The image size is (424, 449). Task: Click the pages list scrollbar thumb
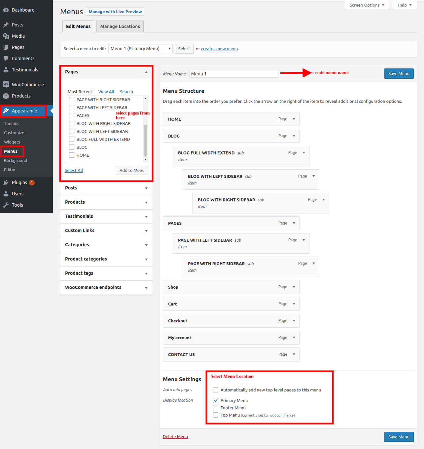[x=145, y=141]
